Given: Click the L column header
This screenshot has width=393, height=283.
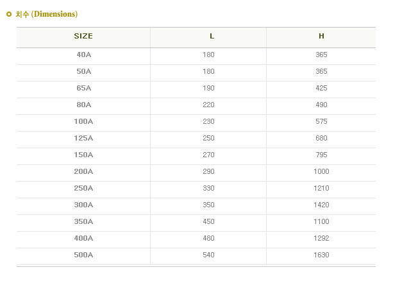Looking at the screenshot, I should [212, 36].
